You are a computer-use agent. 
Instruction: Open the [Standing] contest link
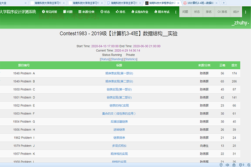(118, 59)
